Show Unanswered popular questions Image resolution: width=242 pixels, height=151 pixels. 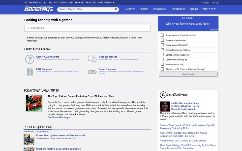tap(42, 132)
